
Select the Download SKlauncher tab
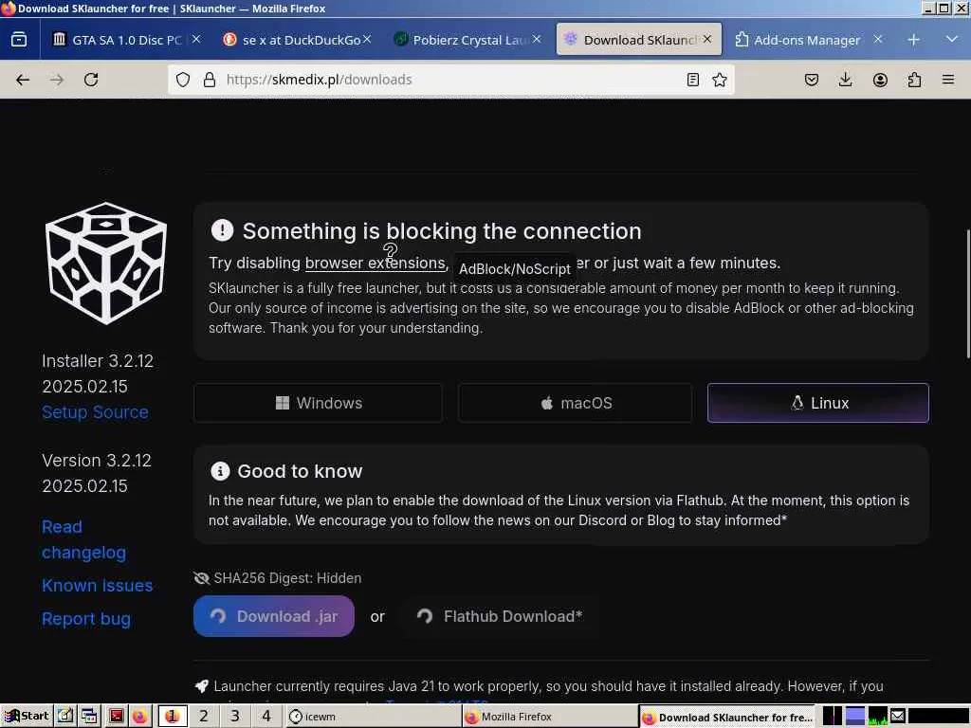click(x=638, y=40)
